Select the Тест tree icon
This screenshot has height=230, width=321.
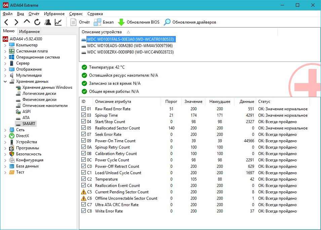12,172
